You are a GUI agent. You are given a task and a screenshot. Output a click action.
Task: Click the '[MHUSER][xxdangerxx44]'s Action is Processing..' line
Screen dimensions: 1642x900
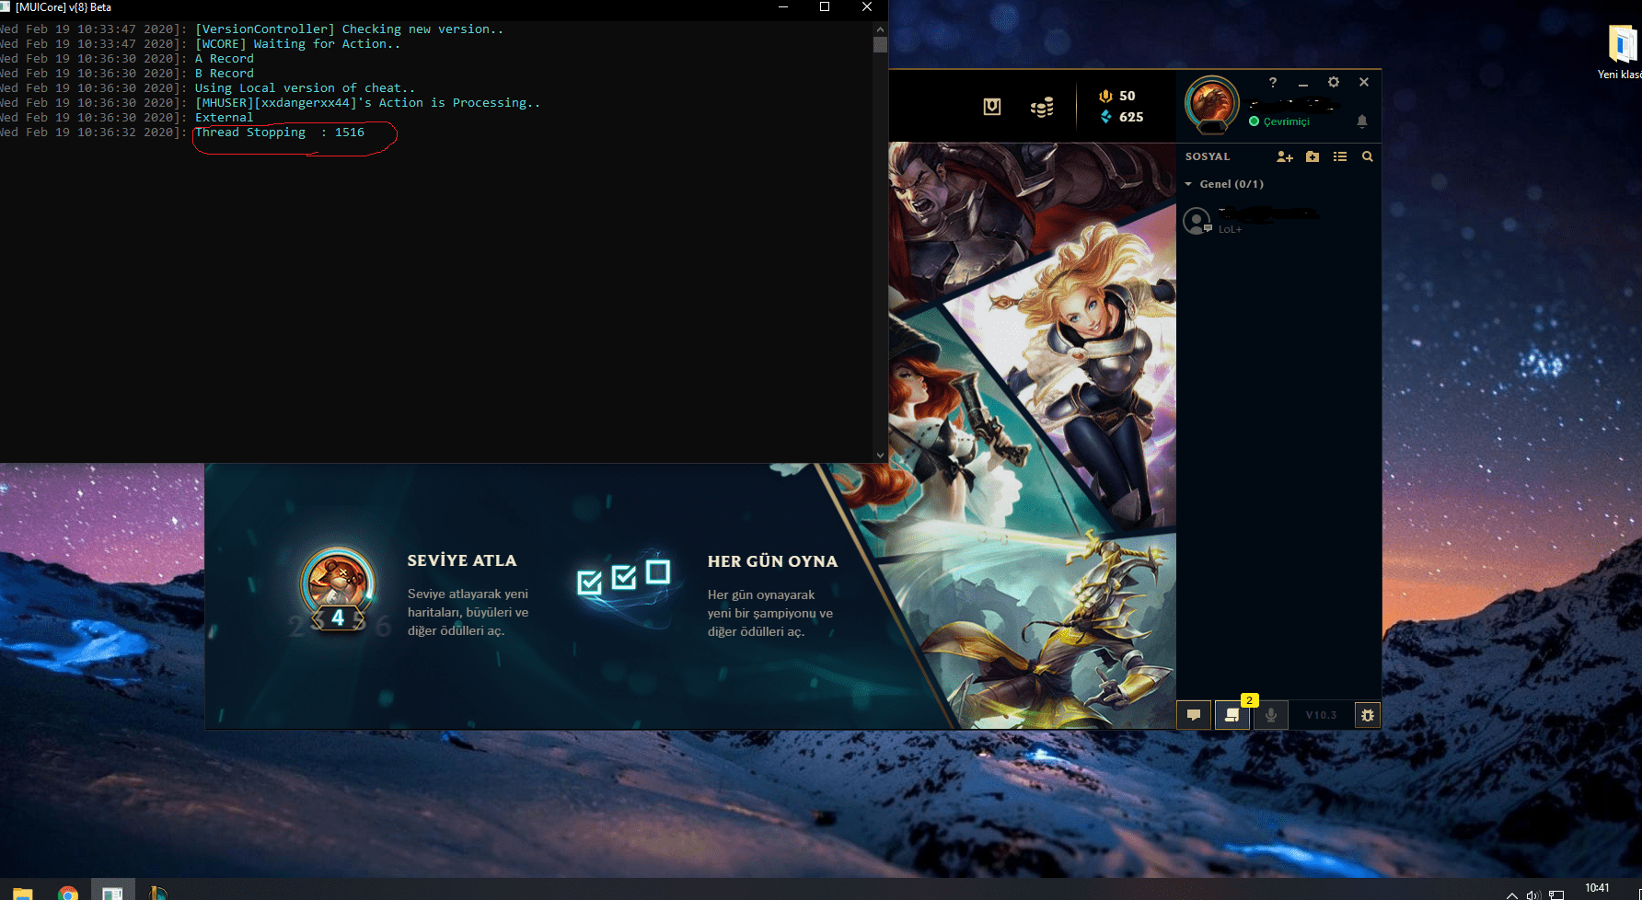(368, 103)
